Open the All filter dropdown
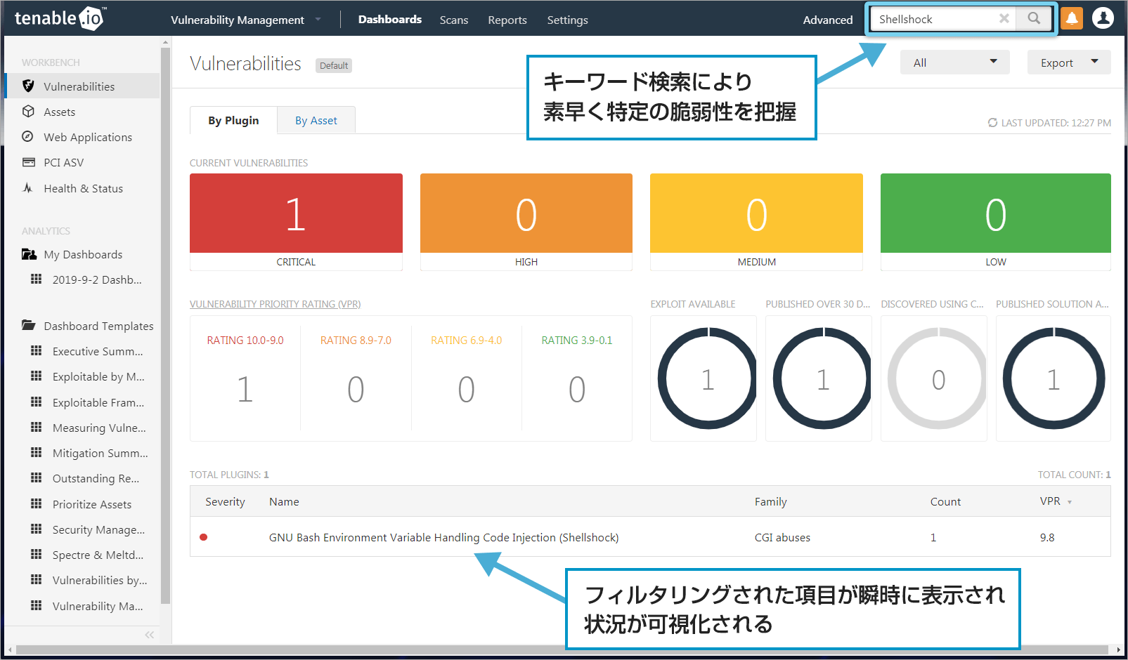 pos(954,62)
